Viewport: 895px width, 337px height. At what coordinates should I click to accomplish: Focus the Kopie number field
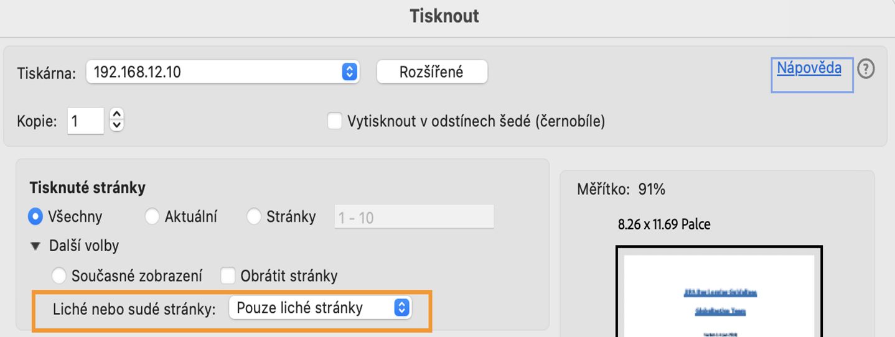click(x=85, y=121)
